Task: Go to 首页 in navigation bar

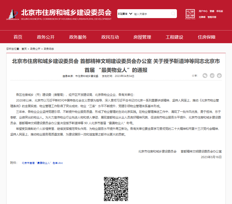Action: (18, 37)
